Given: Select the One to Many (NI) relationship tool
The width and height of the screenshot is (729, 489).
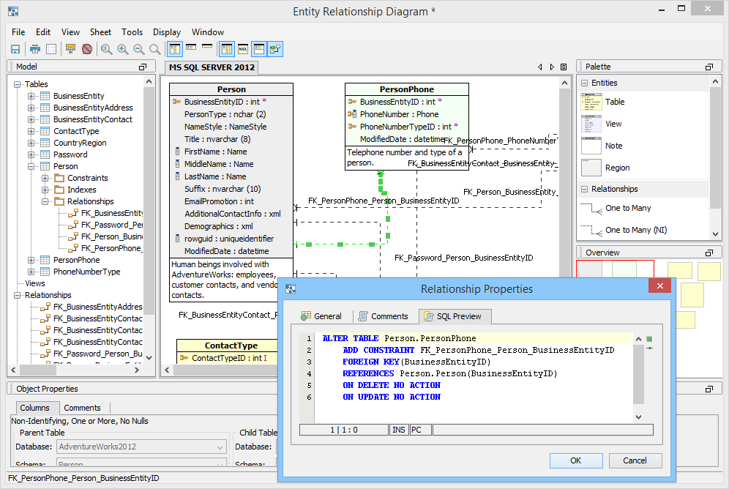Looking at the screenshot, I should pyautogui.click(x=624, y=230).
